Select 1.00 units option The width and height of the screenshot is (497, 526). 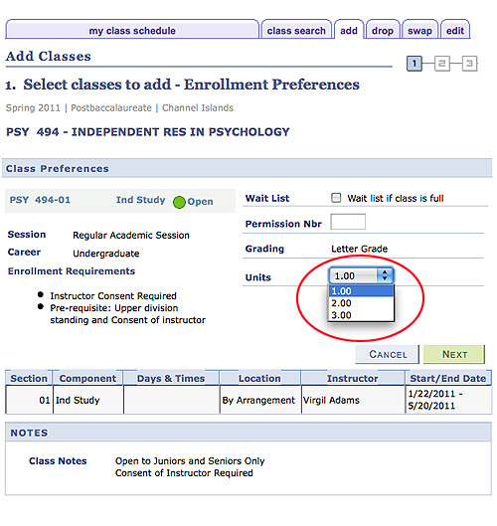[x=361, y=291]
